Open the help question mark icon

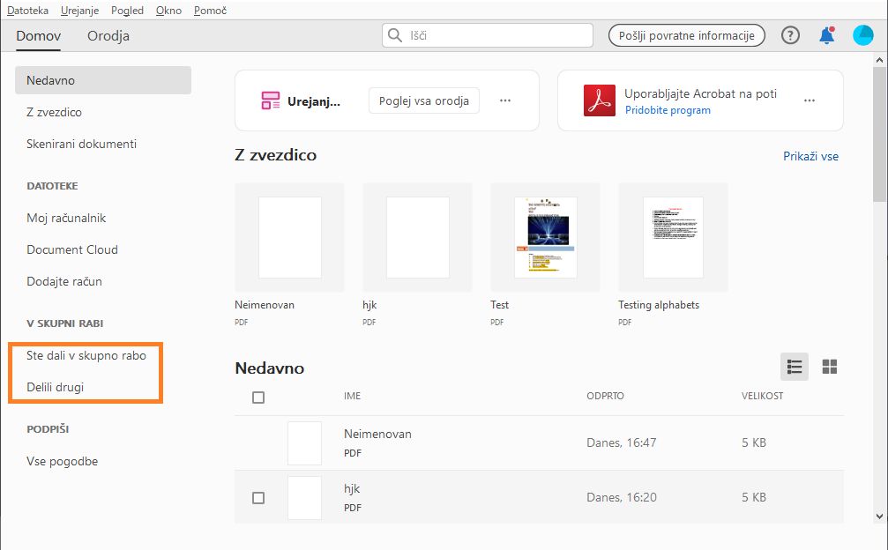tap(789, 35)
